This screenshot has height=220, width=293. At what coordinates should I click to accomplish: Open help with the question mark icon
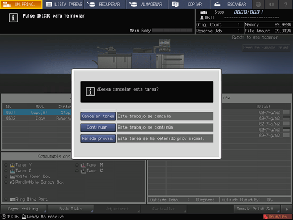[286, 4]
